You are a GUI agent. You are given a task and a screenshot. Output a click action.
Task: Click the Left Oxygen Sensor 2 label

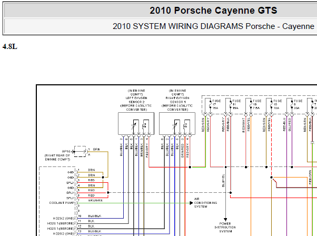[136, 100]
